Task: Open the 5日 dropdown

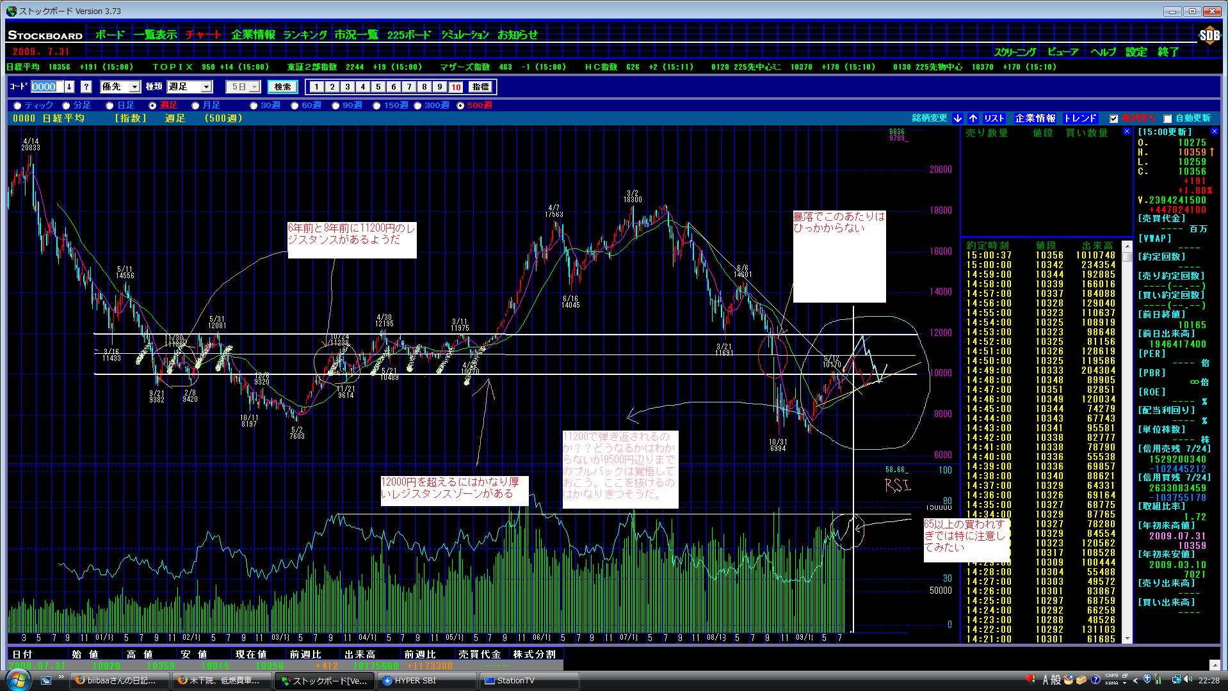Action: (x=254, y=87)
